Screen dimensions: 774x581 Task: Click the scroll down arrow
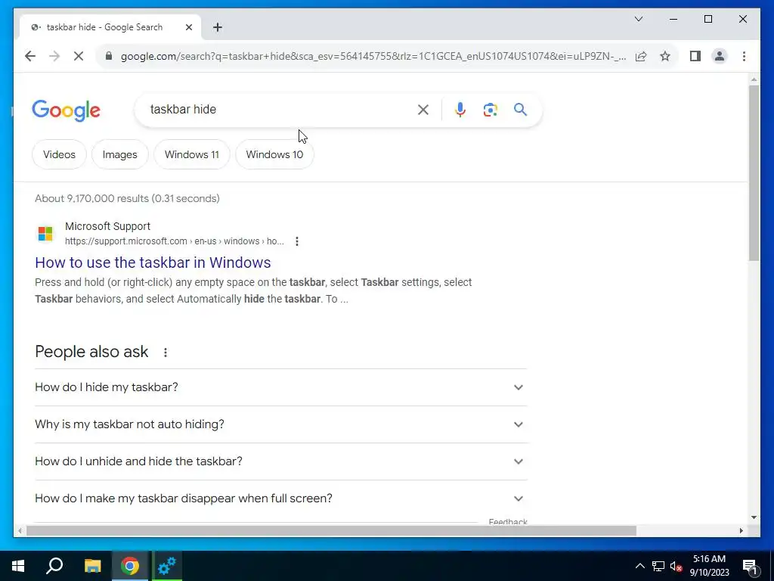pos(754,517)
